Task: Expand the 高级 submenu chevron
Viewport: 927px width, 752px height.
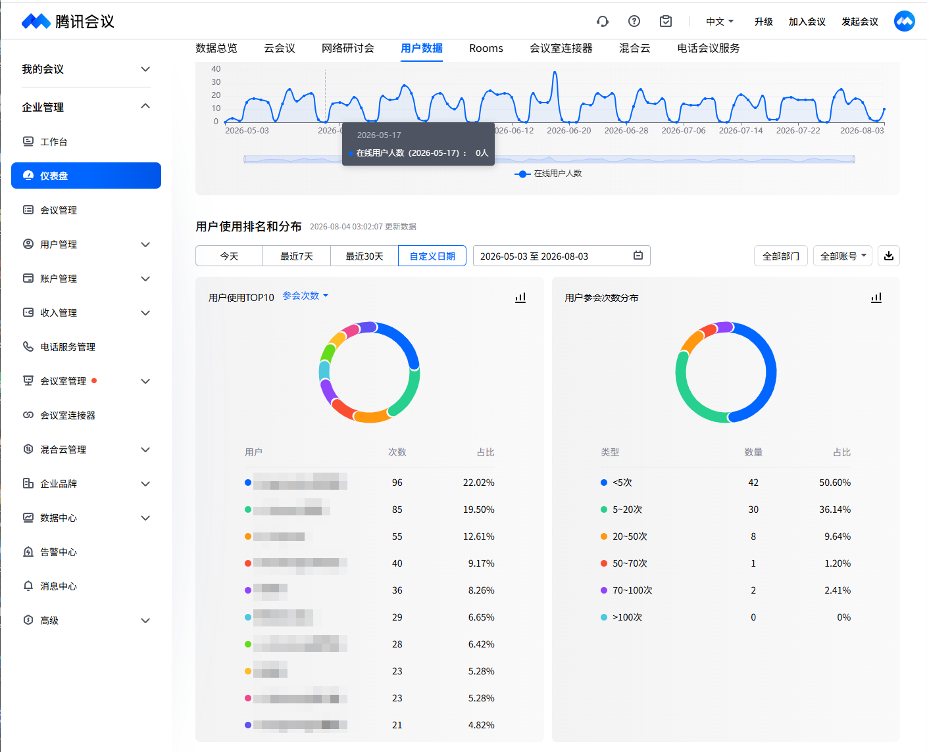Action: click(x=145, y=621)
